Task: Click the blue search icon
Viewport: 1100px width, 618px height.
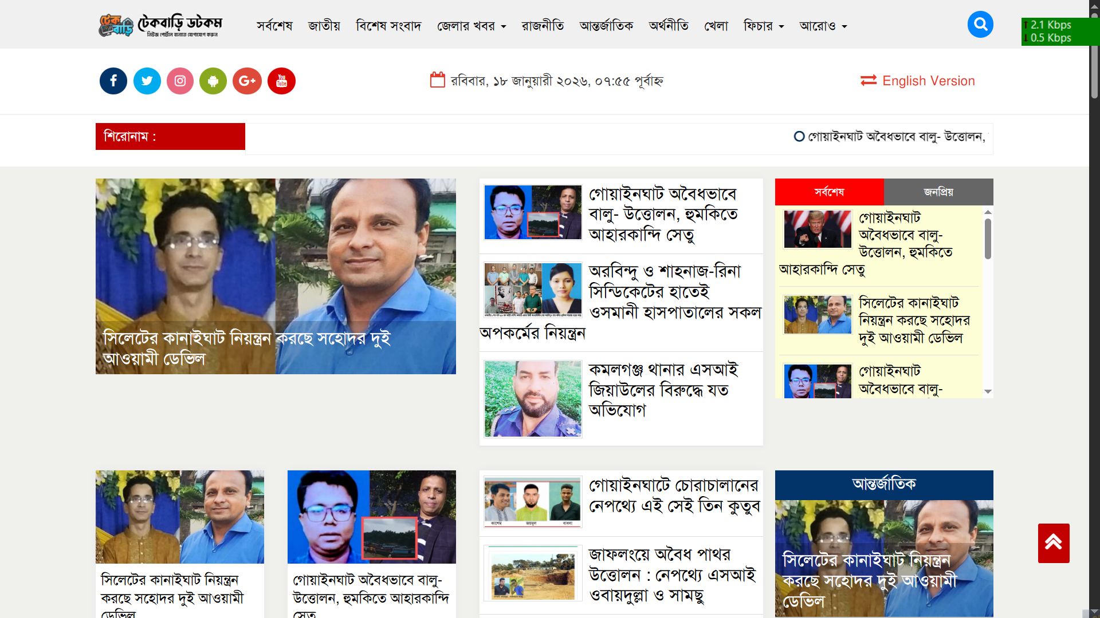Action: (x=980, y=25)
